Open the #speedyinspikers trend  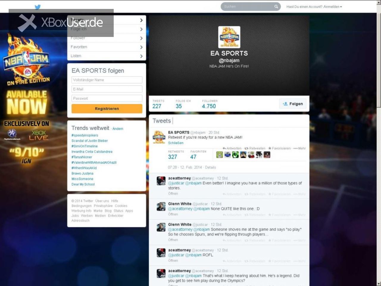coord(85,135)
